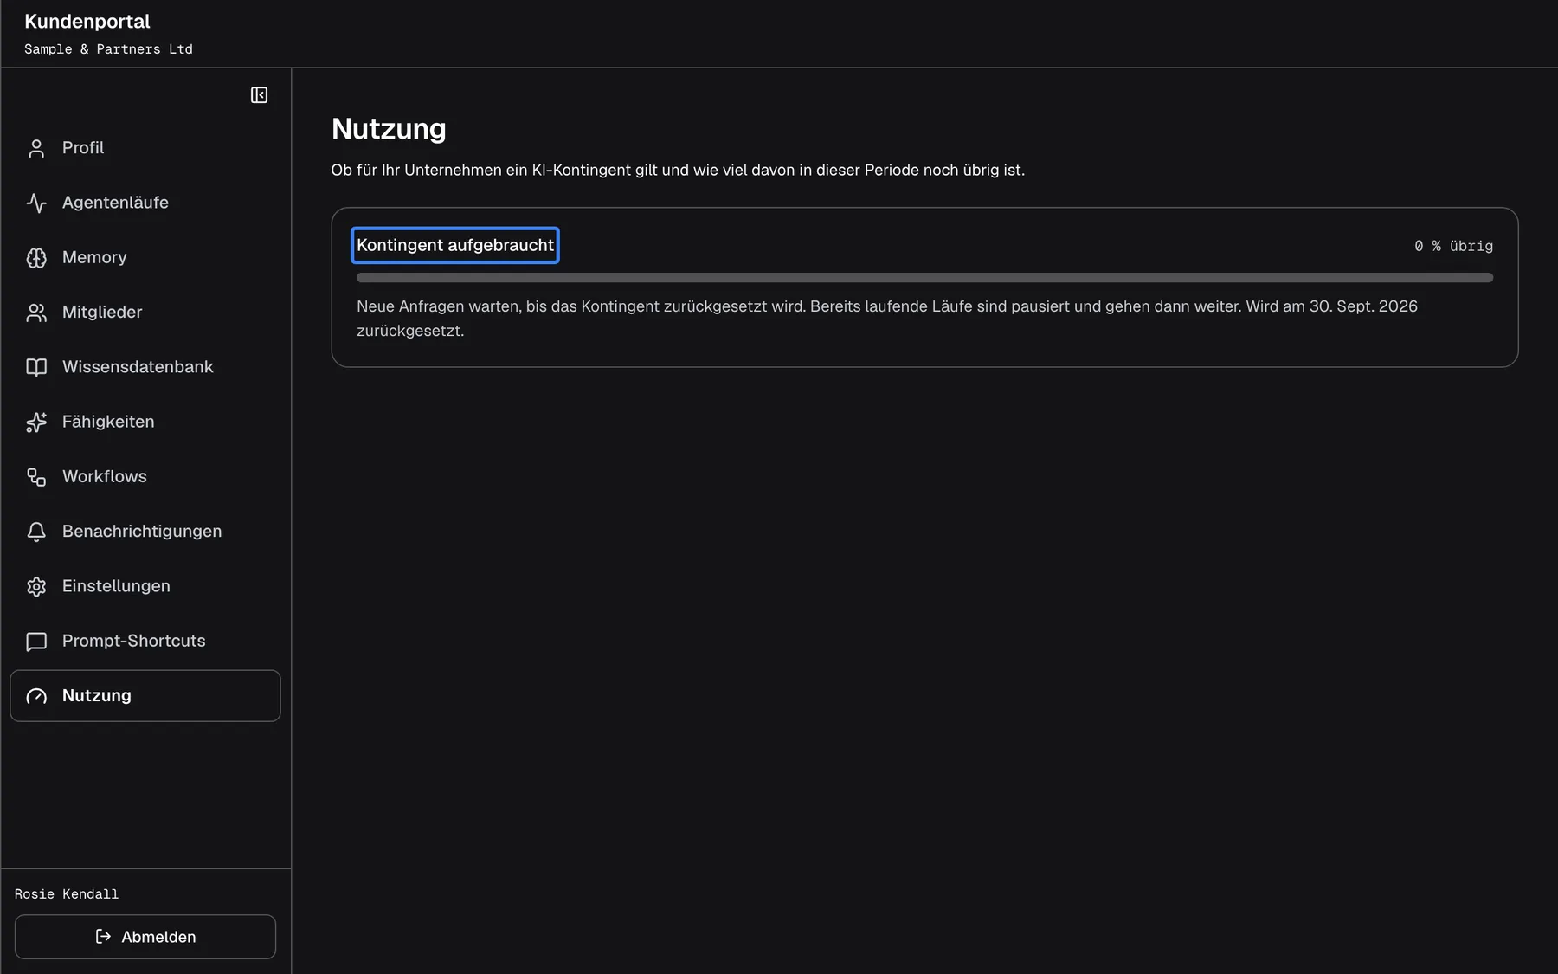This screenshot has height=974, width=1558.
Task: Collapse the sidebar using the panel icon
Action: (259, 95)
